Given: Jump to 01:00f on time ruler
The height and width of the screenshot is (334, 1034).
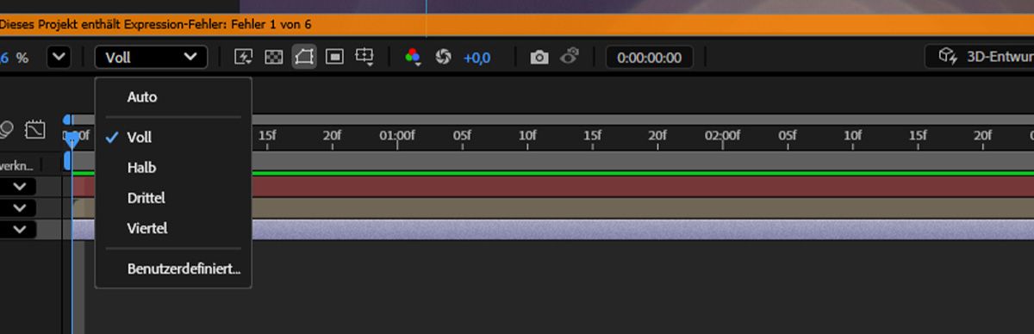Looking at the screenshot, I should [397, 135].
